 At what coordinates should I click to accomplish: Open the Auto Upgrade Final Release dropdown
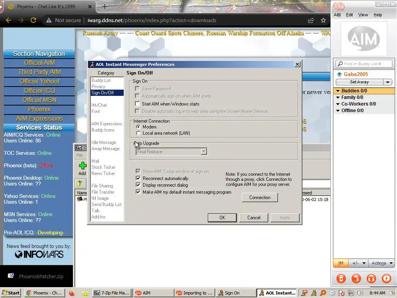click(x=204, y=152)
